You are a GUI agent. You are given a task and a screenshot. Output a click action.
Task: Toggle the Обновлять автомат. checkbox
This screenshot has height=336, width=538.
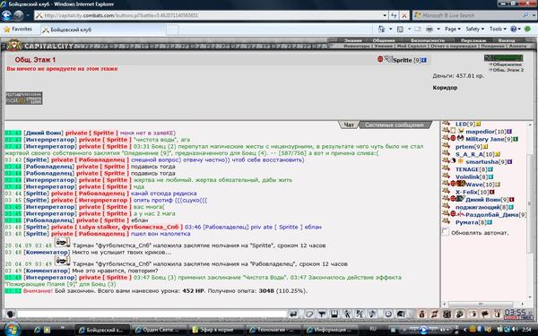click(x=446, y=232)
